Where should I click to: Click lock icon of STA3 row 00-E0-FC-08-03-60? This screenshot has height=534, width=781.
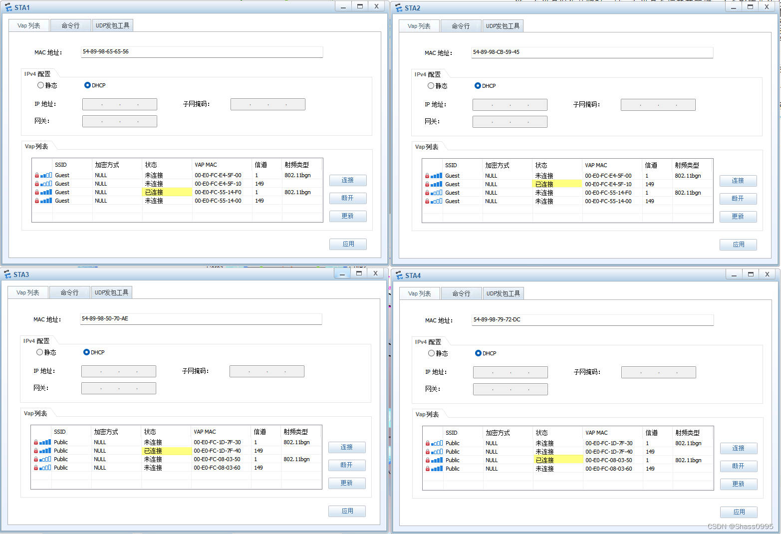click(x=35, y=468)
